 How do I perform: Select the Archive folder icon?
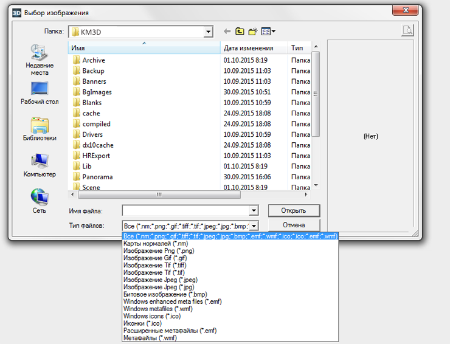(x=77, y=60)
